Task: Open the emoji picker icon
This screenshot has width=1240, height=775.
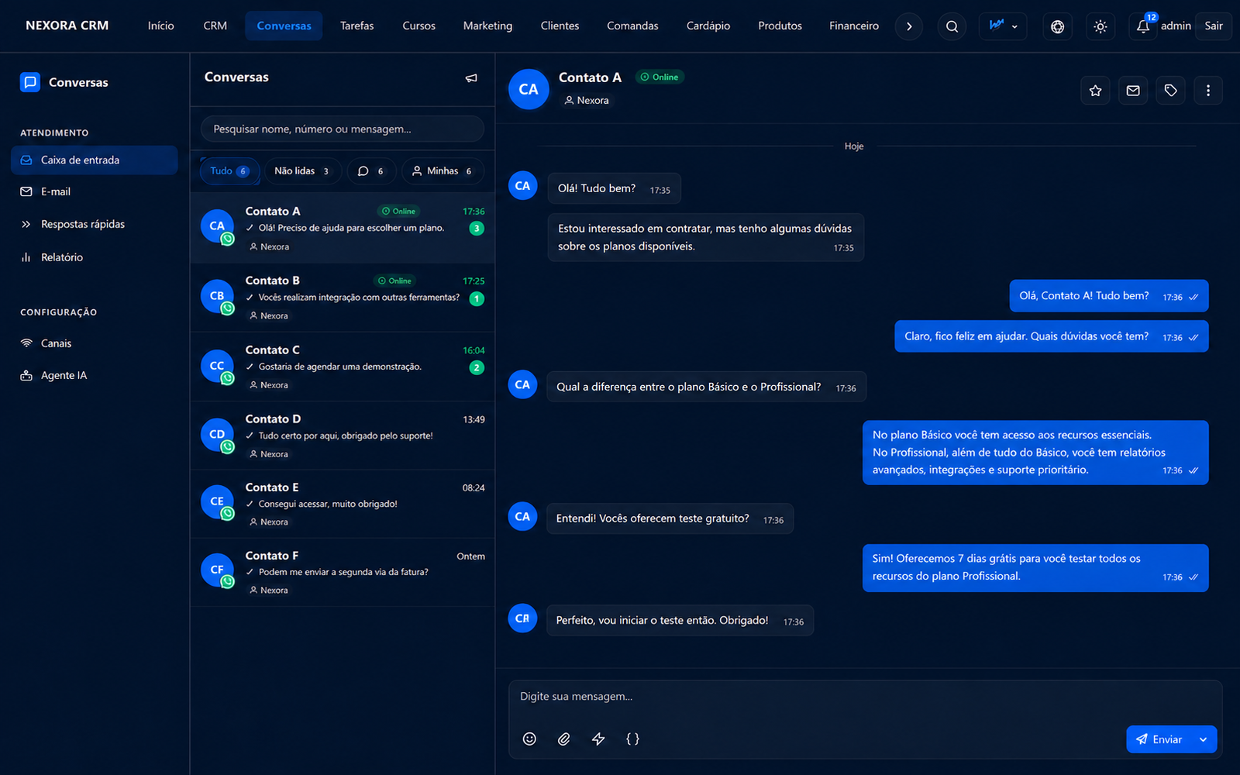Action: click(529, 739)
